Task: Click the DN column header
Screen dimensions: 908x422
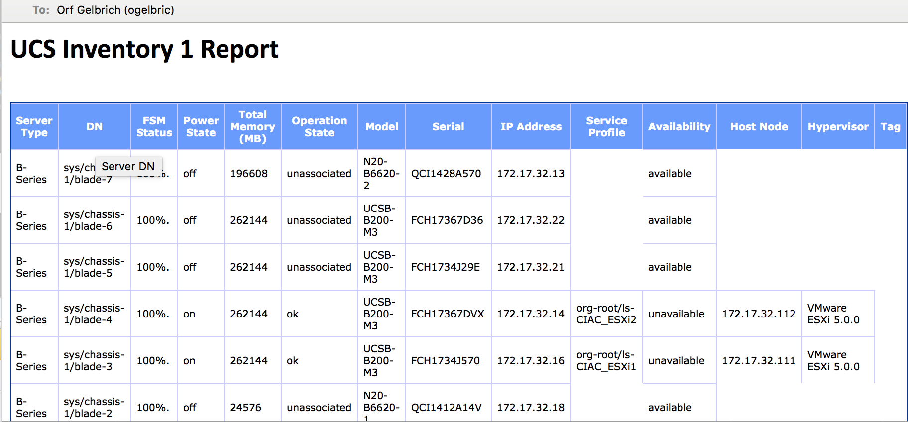Action: pyautogui.click(x=95, y=126)
